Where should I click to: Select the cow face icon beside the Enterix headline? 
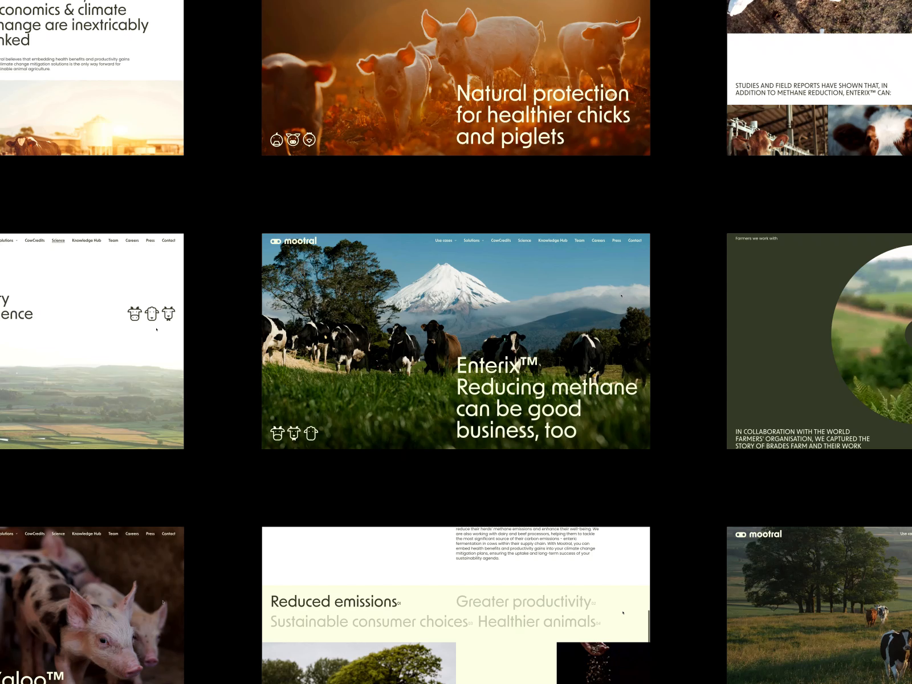point(278,433)
